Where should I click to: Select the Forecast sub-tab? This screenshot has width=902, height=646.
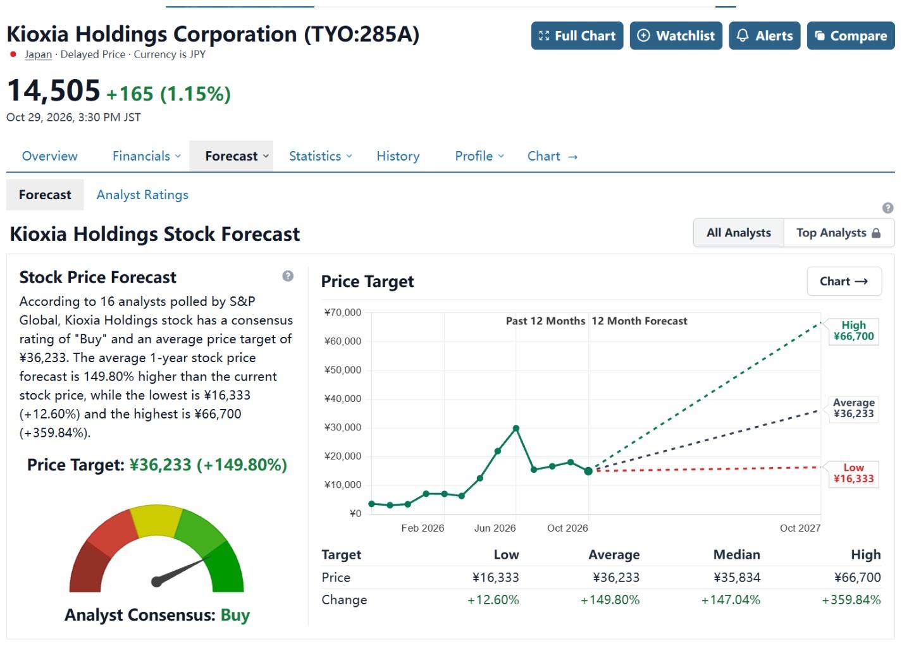click(x=45, y=195)
